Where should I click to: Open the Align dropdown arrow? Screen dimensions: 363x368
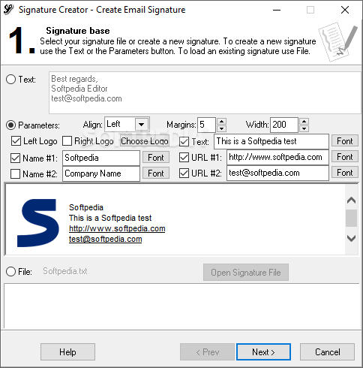pos(142,124)
